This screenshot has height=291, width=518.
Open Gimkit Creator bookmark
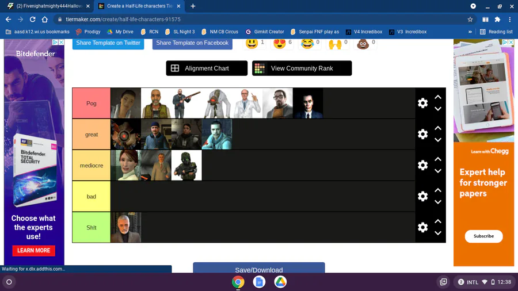pos(265,32)
